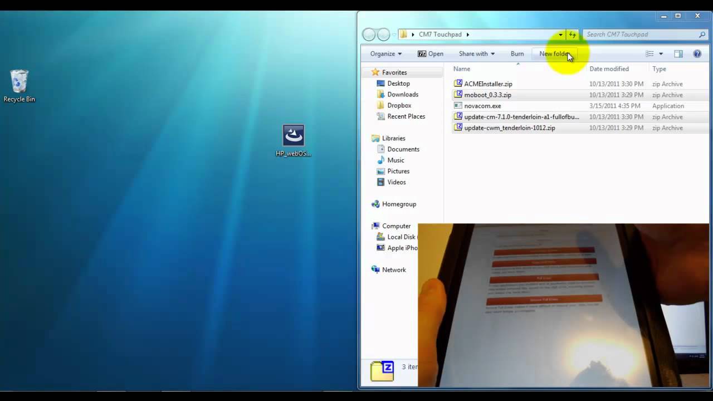The height and width of the screenshot is (401, 713).
Task: Click the refresh button beside the address bar
Action: [573, 35]
